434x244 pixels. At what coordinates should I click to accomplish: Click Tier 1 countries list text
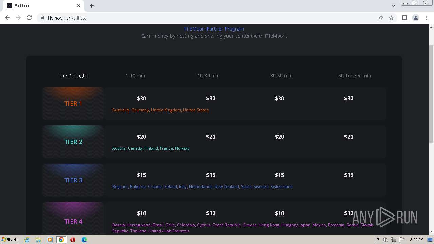pos(160,110)
